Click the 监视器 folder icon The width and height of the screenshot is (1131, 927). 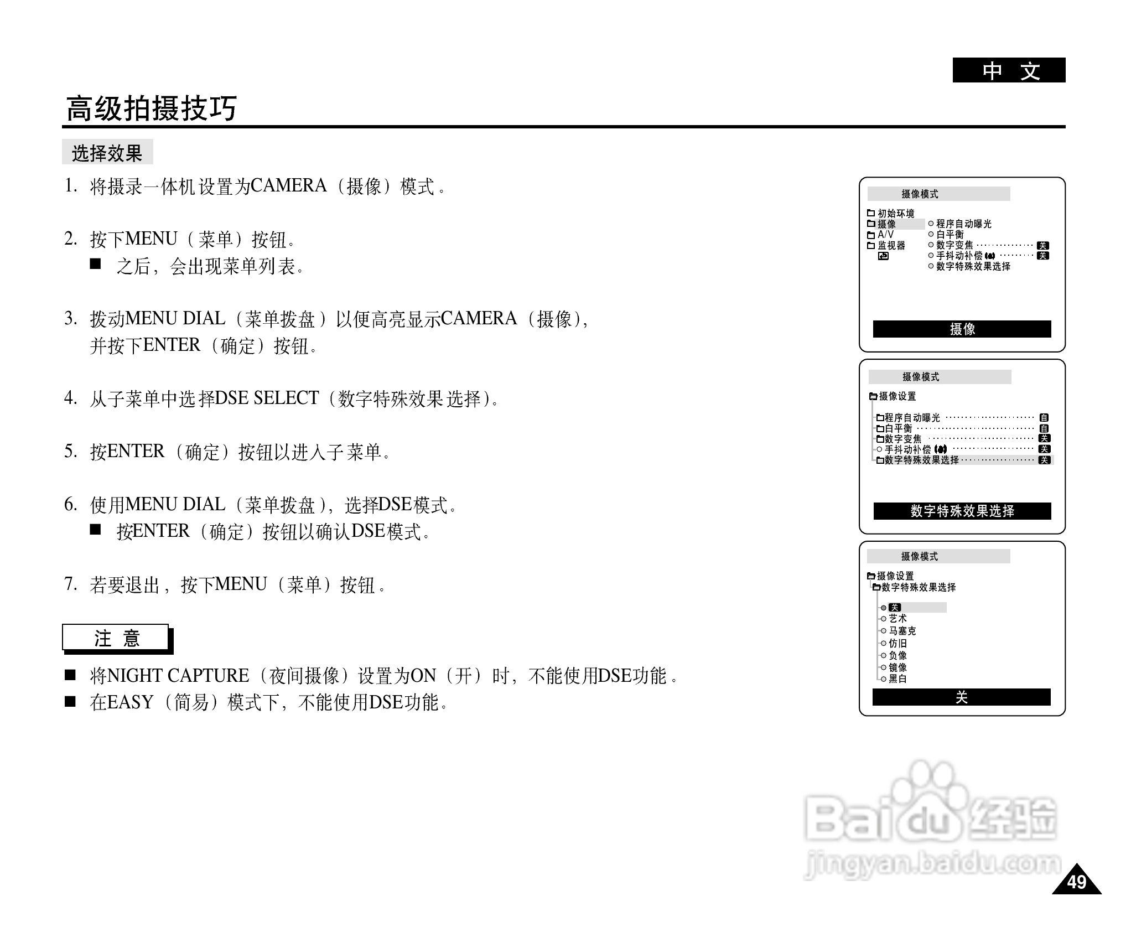(x=870, y=245)
